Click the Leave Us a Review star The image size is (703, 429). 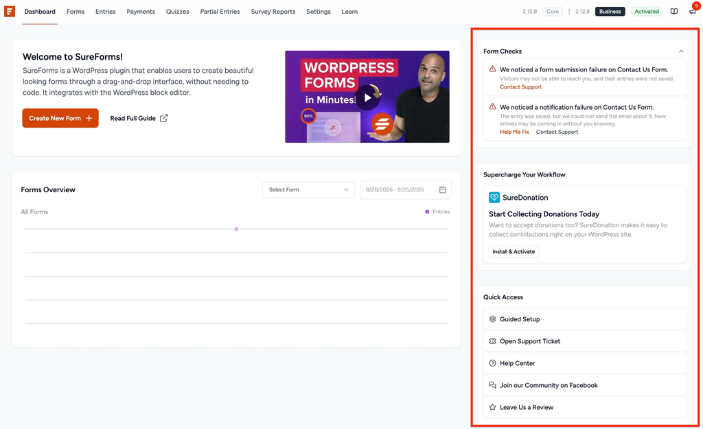[492, 407]
